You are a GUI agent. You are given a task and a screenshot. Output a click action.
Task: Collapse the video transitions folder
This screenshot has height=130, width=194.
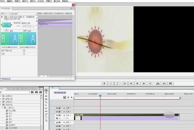(1, 105)
